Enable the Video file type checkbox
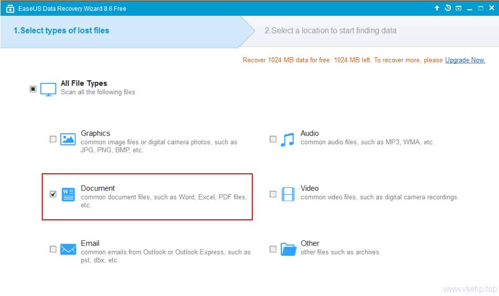The height and width of the screenshot is (296, 499). (x=273, y=194)
